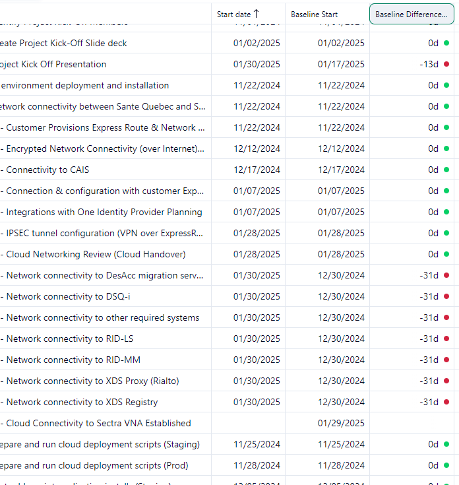459x485 pixels.
Task: Click red status dot in XDS Registry row
Action: point(446,402)
